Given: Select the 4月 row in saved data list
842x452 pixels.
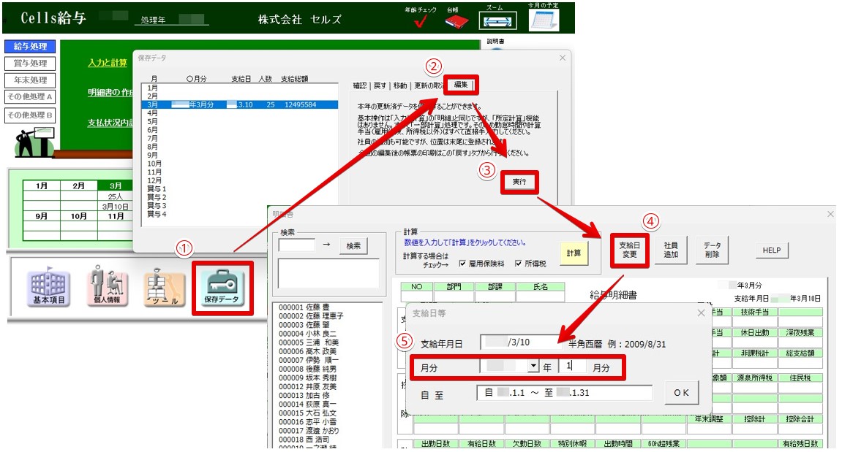Looking at the screenshot, I should [240, 113].
